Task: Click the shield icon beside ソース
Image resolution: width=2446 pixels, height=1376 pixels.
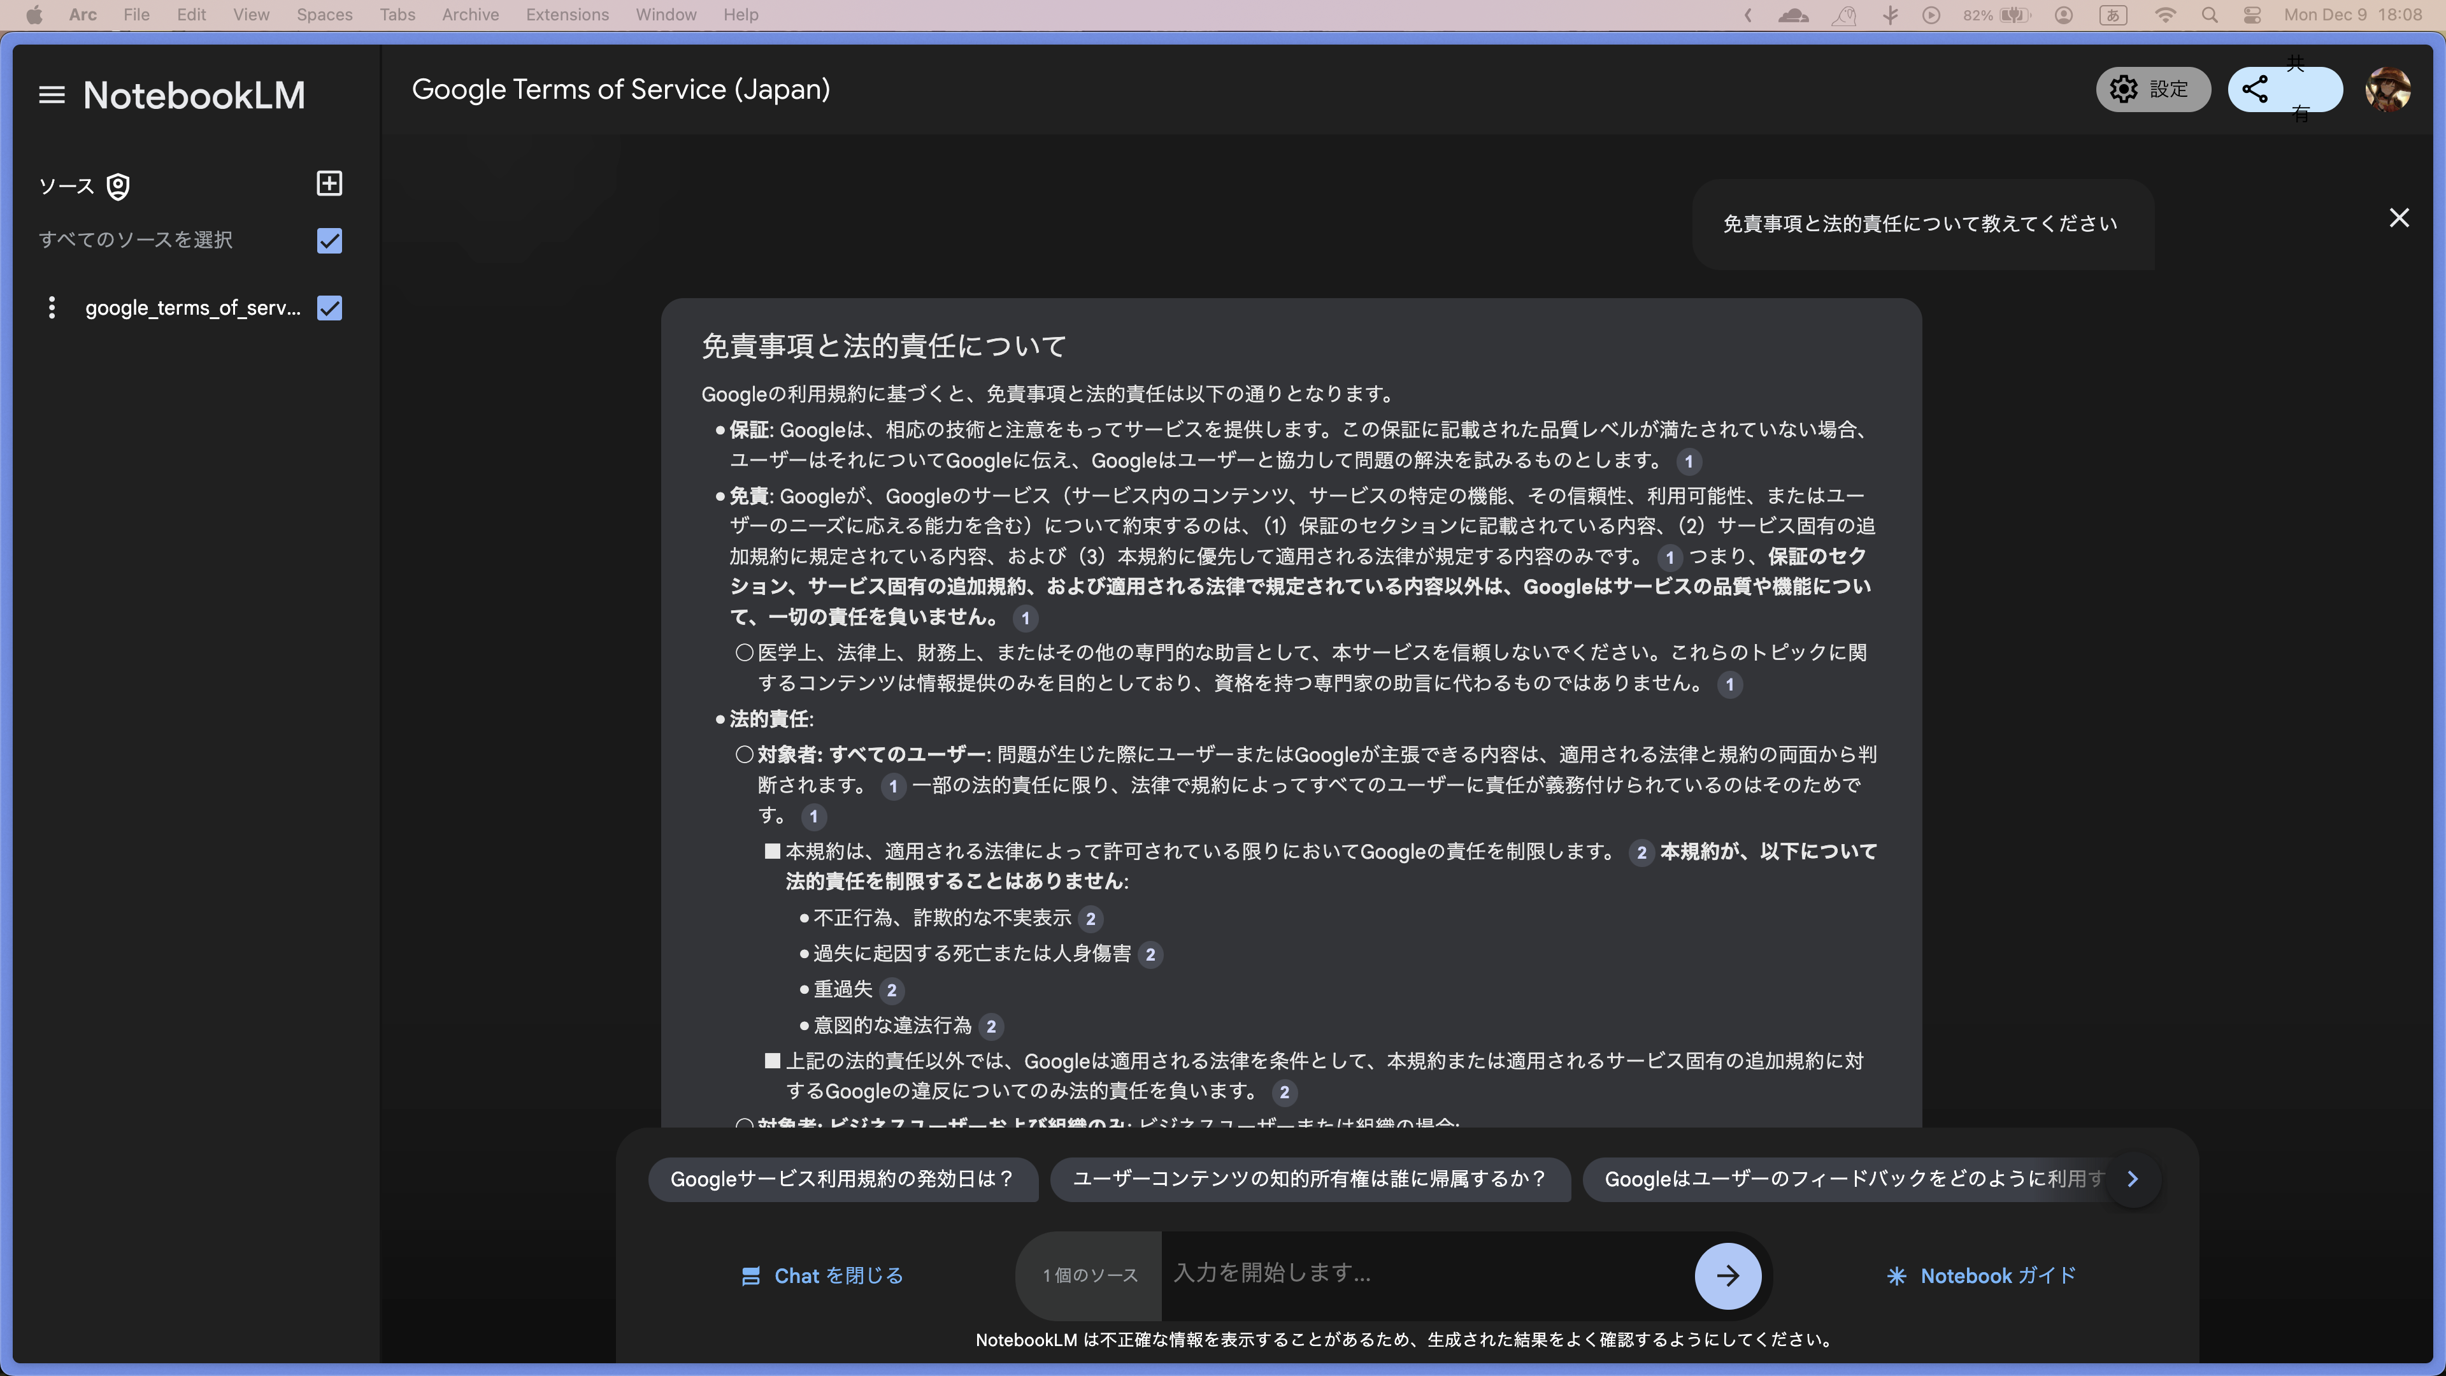Action: pyautogui.click(x=117, y=186)
